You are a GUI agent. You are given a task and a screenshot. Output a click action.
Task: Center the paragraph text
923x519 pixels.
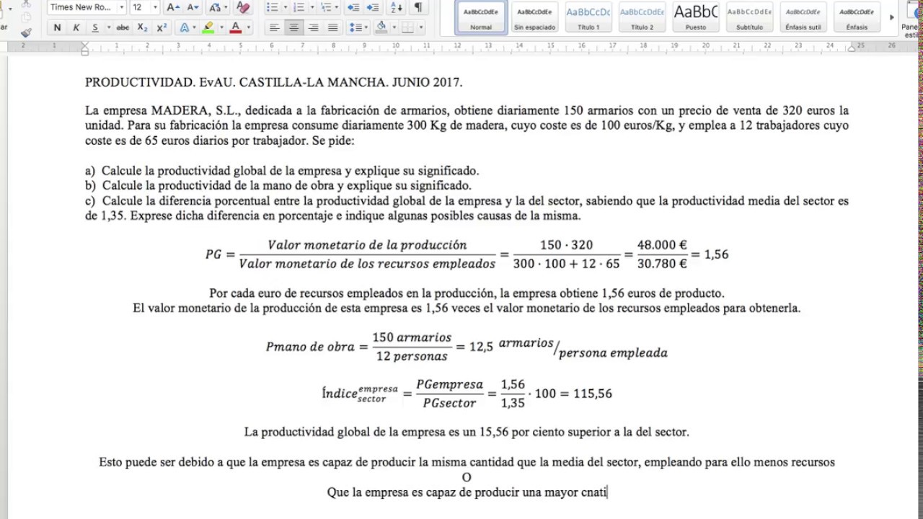(x=293, y=27)
